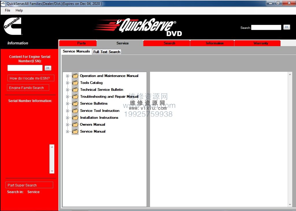Click the folder icon beside Installation Instructions
This screenshot has width=296, height=211.
coord(75,118)
